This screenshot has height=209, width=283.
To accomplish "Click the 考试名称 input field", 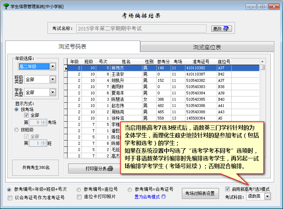I will [141, 29].
